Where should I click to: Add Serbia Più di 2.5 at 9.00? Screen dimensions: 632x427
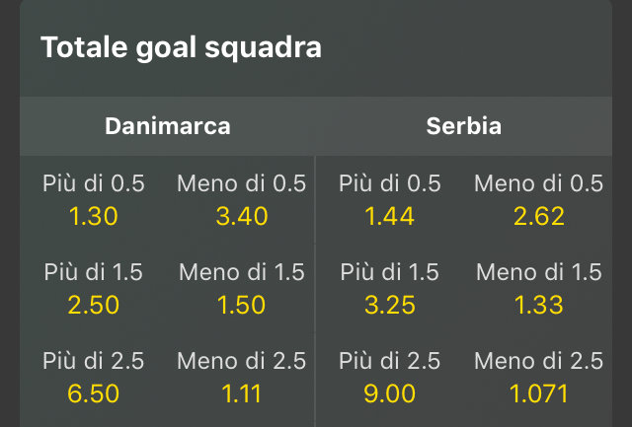pyautogui.click(x=389, y=378)
